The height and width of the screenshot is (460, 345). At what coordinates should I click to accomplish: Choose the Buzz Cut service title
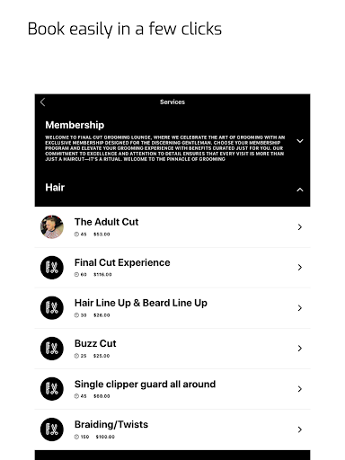[95, 343]
